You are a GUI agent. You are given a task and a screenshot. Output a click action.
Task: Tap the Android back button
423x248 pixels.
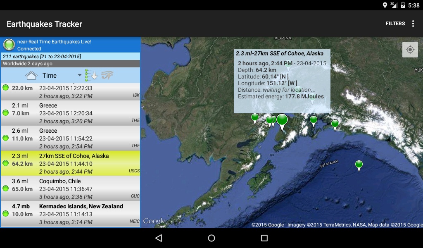159,238
